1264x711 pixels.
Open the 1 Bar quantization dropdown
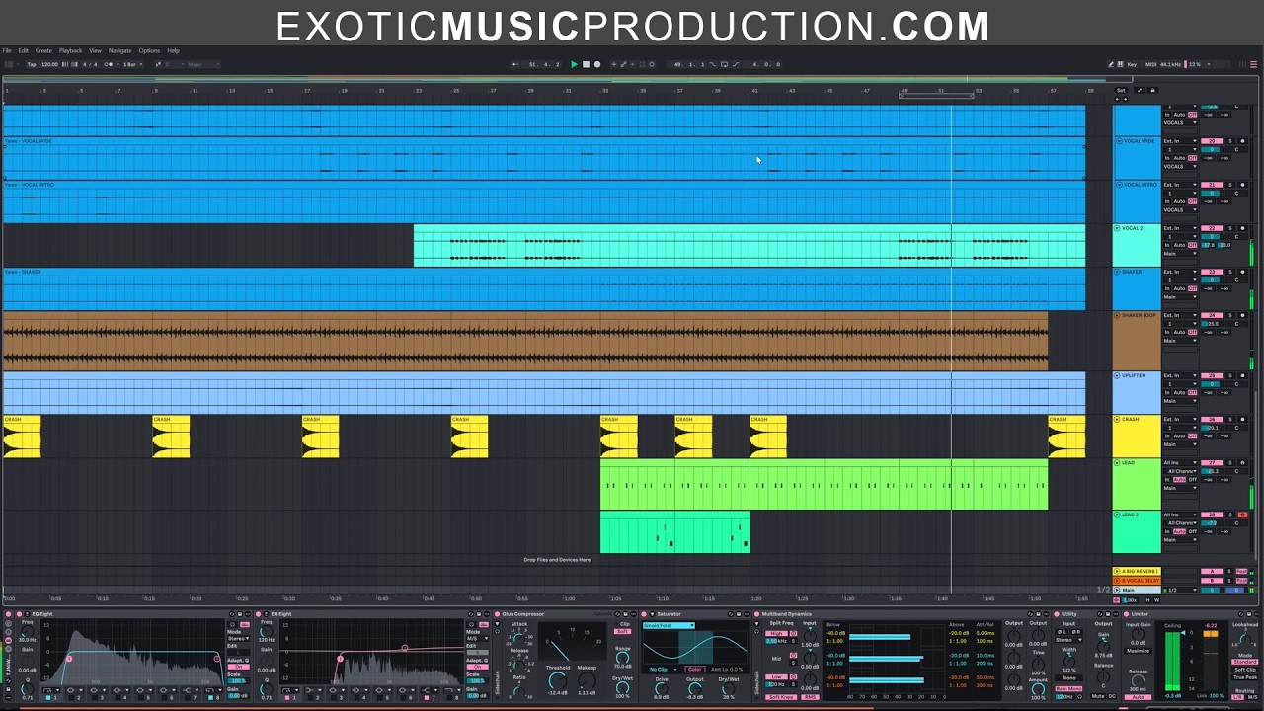tap(132, 64)
